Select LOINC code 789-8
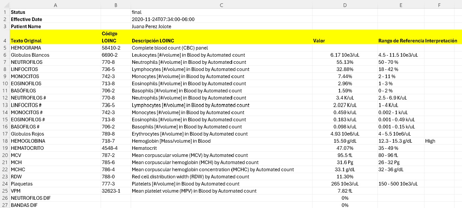The width and height of the screenshot is (462, 208). 116,134
